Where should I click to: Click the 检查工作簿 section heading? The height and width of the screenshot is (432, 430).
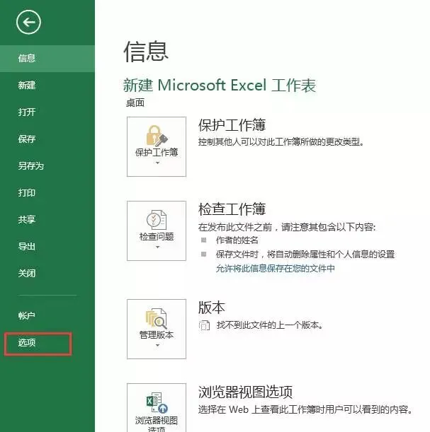(232, 209)
